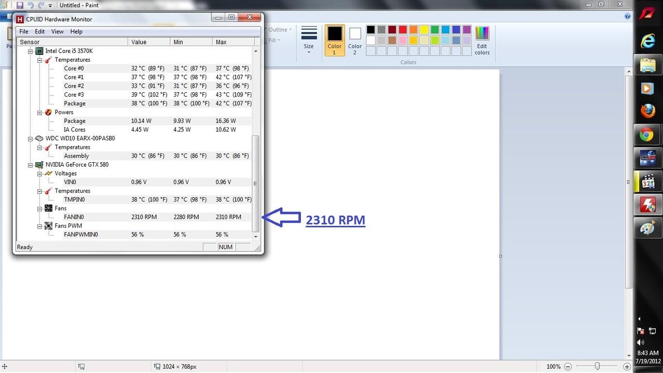Open Internet Explorer from the taskbar
663x373 pixels.
(x=647, y=41)
